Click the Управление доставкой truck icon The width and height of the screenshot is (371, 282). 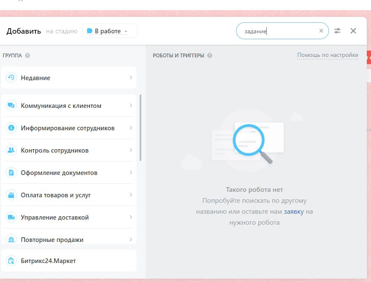click(11, 217)
